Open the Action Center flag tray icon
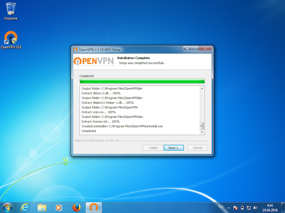Viewport: 285px width, 213px height. (235, 208)
